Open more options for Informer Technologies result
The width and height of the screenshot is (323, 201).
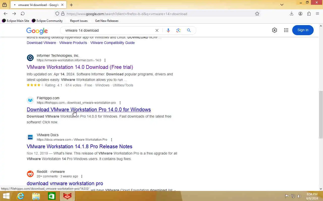105,60
